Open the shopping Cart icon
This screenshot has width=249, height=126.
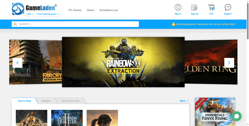tap(211, 7)
